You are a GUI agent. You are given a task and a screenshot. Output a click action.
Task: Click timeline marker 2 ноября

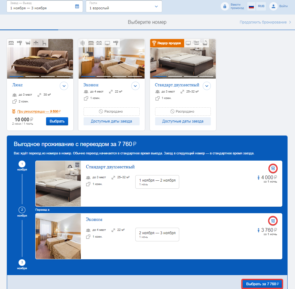[22, 210]
